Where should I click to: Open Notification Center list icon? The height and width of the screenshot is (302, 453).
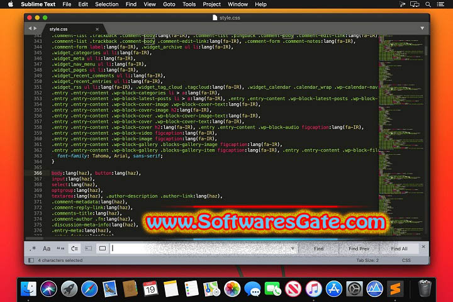(440, 4)
